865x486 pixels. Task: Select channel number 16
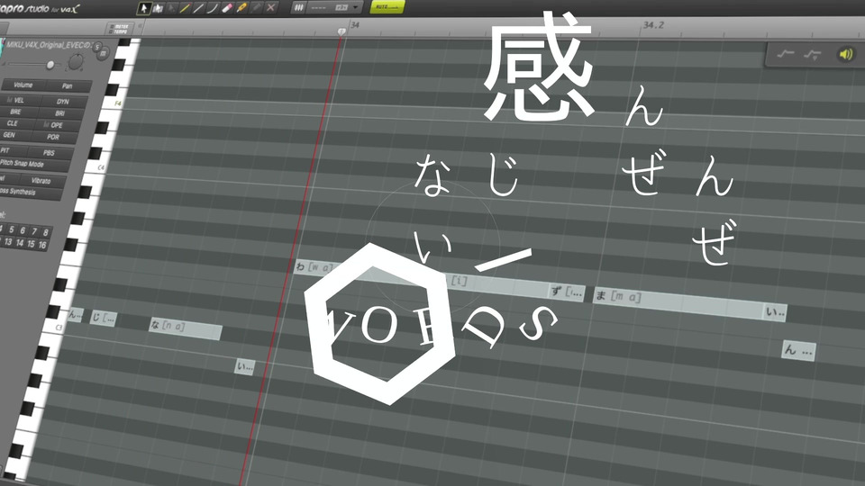pos(42,245)
